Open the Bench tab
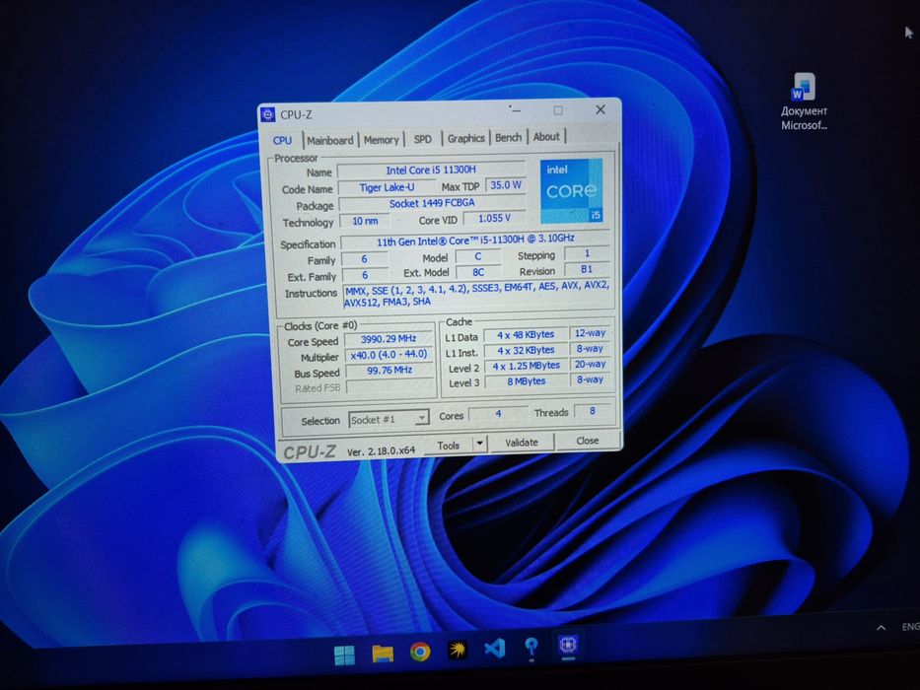Image resolution: width=920 pixels, height=690 pixels. (508, 137)
